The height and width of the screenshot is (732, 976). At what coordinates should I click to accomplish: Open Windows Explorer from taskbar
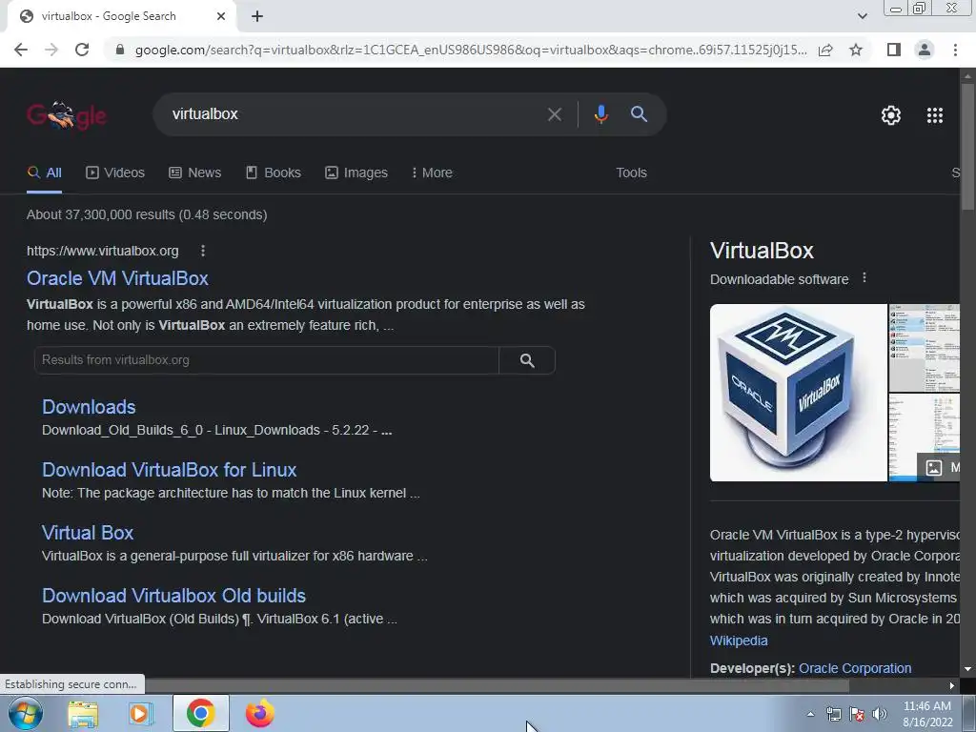point(83,714)
